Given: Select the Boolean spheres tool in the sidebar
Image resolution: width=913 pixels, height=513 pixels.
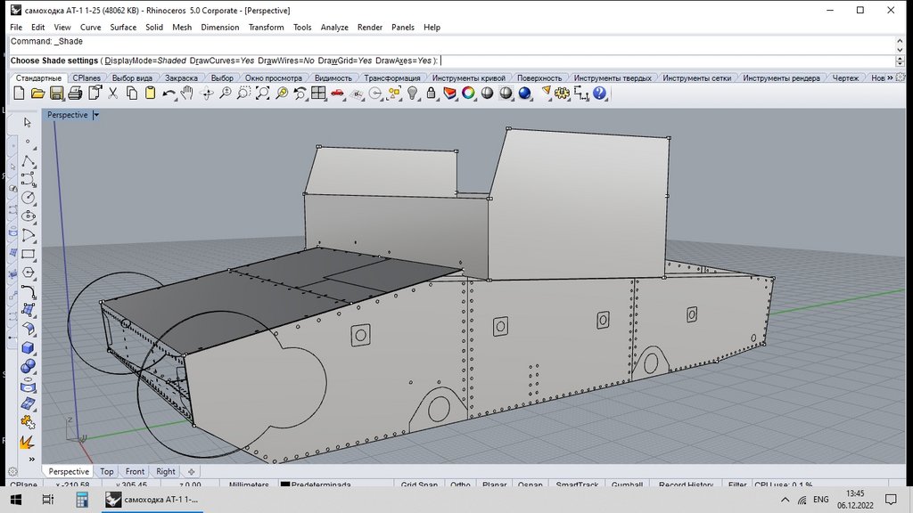Looking at the screenshot, I should [x=28, y=366].
